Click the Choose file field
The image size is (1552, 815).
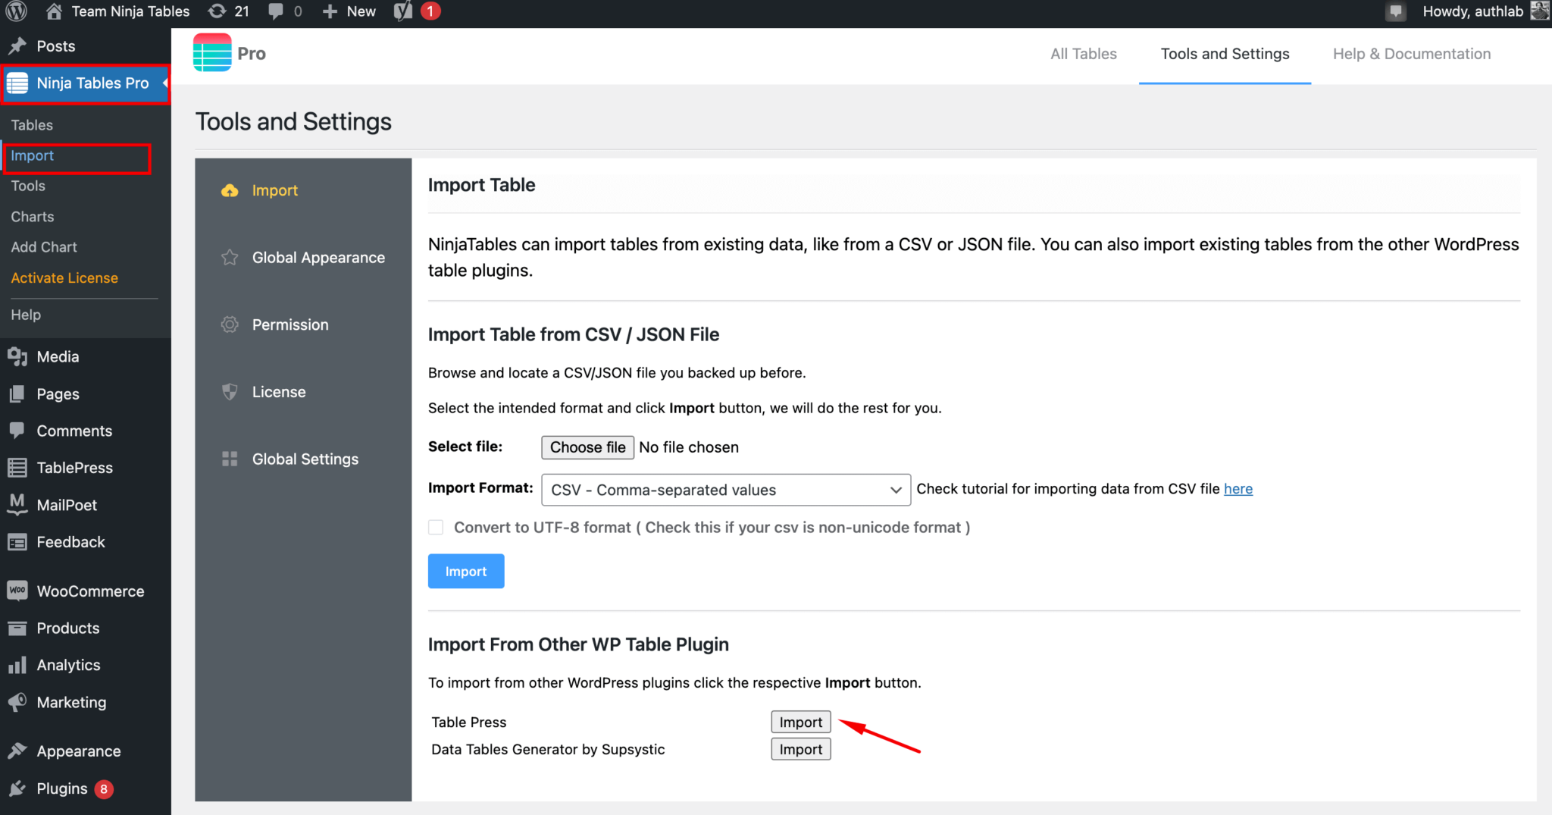click(587, 447)
